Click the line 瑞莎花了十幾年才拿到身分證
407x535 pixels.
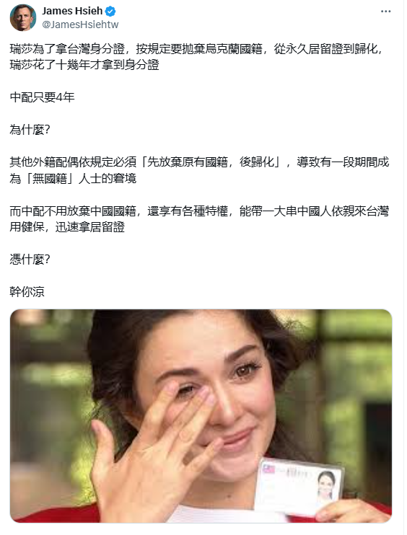(84, 65)
